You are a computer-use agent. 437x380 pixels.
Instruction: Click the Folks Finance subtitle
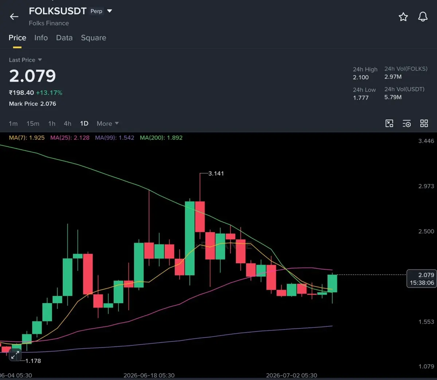pyautogui.click(x=49, y=23)
